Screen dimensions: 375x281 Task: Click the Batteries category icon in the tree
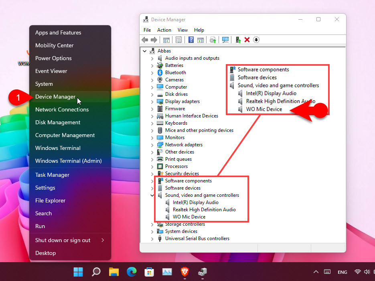pyautogui.click(x=160, y=65)
